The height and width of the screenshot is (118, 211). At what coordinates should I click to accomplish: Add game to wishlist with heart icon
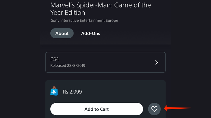pyautogui.click(x=154, y=109)
